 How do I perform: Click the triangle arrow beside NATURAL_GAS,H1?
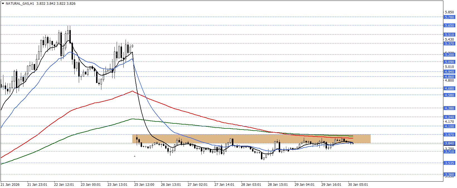coord(3,4)
